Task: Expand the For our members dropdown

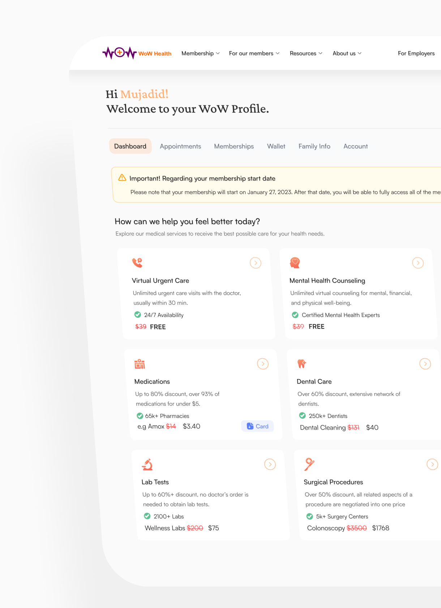Action: (x=254, y=53)
